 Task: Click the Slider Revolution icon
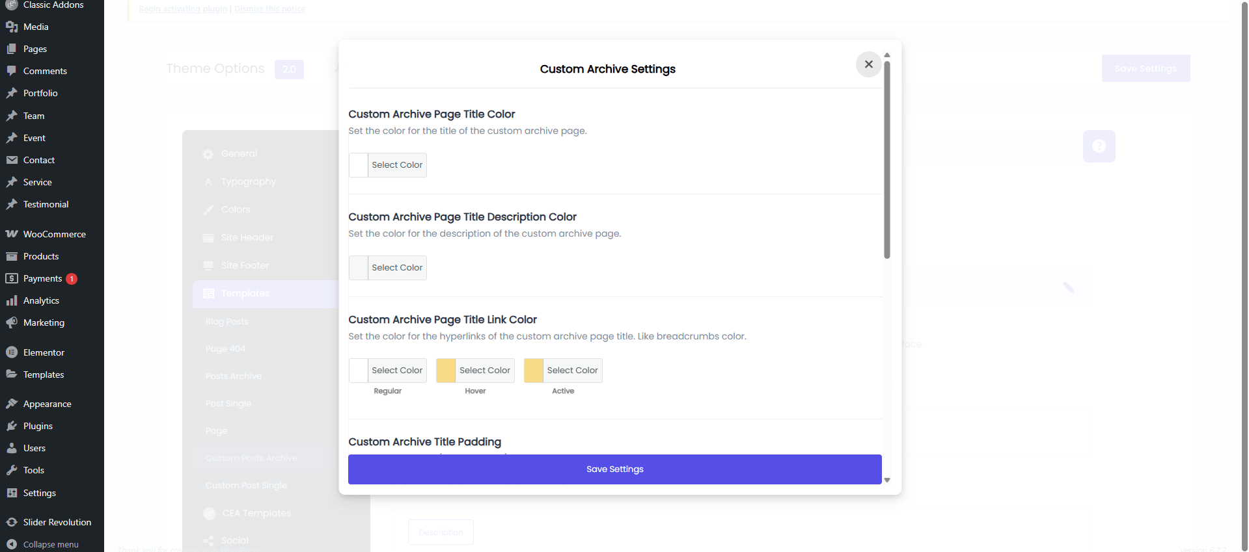coord(12,522)
